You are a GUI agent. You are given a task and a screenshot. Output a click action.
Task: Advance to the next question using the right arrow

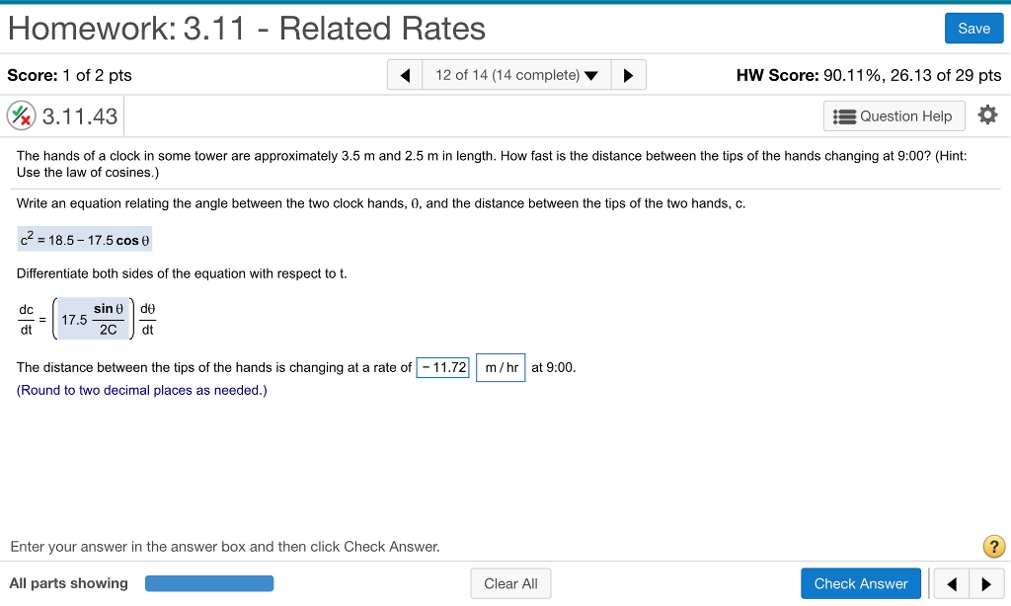coord(629,74)
